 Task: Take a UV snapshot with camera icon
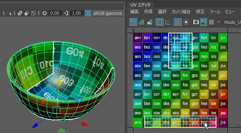[x=196, y=22]
